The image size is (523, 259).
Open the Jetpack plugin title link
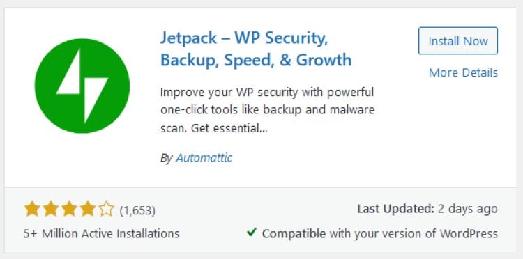(256, 49)
